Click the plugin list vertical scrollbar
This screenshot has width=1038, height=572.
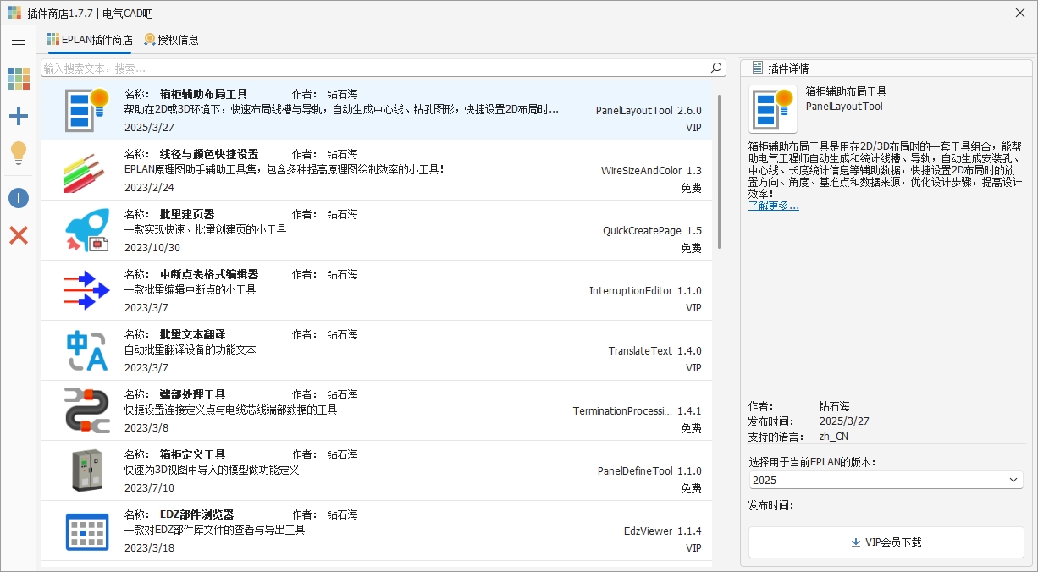pos(720,169)
